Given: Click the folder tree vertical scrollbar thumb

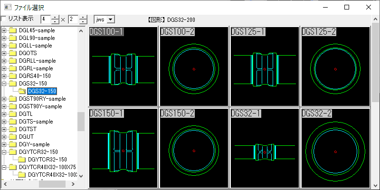Looking at the screenshot, I should [81, 121].
